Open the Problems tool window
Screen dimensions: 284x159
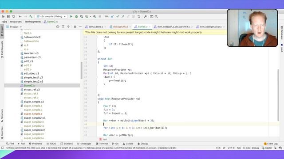pyautogui.click(x=35, y=144)
